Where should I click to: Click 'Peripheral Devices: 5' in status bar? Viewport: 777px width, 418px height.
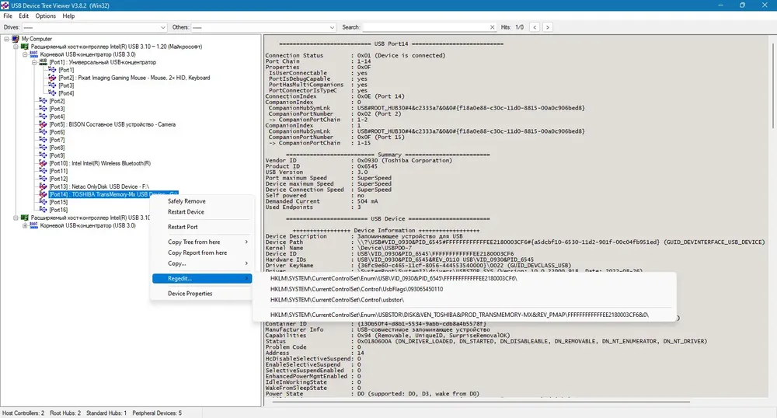tap(157, 413)
